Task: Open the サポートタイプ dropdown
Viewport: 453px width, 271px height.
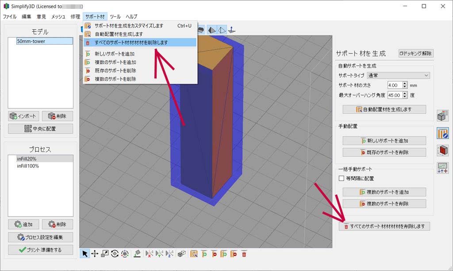Action: tap(398, 76)
